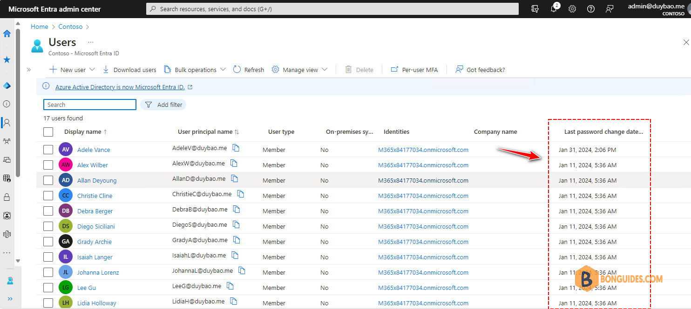
Task: Check the box for Isaiah Langer
Action: click(x=48, y=257)
